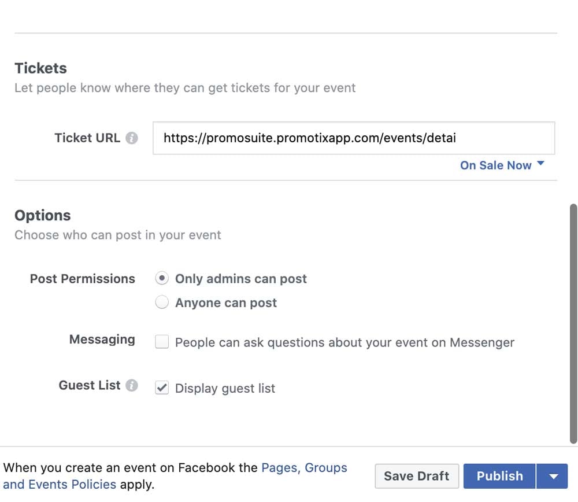Select the "Anyone can post" radio button
The width and height of the screenshot is (578, 502).
pos(162,302)
